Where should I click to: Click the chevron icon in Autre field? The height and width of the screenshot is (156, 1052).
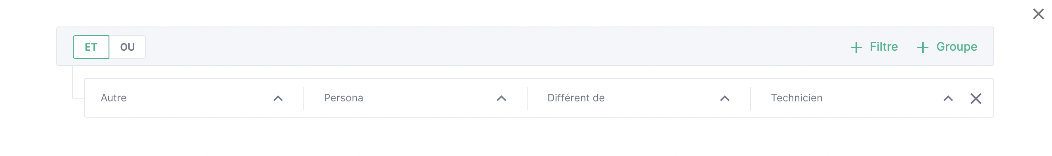pyautogui.click(x=278, y=99)
